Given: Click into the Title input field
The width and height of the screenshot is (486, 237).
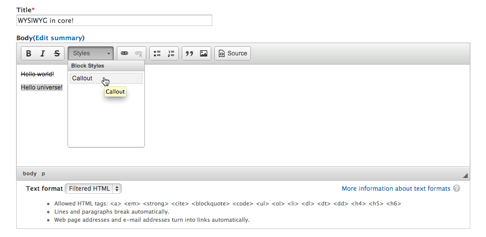Looking at the screenshot, I should tap(114, 20).
